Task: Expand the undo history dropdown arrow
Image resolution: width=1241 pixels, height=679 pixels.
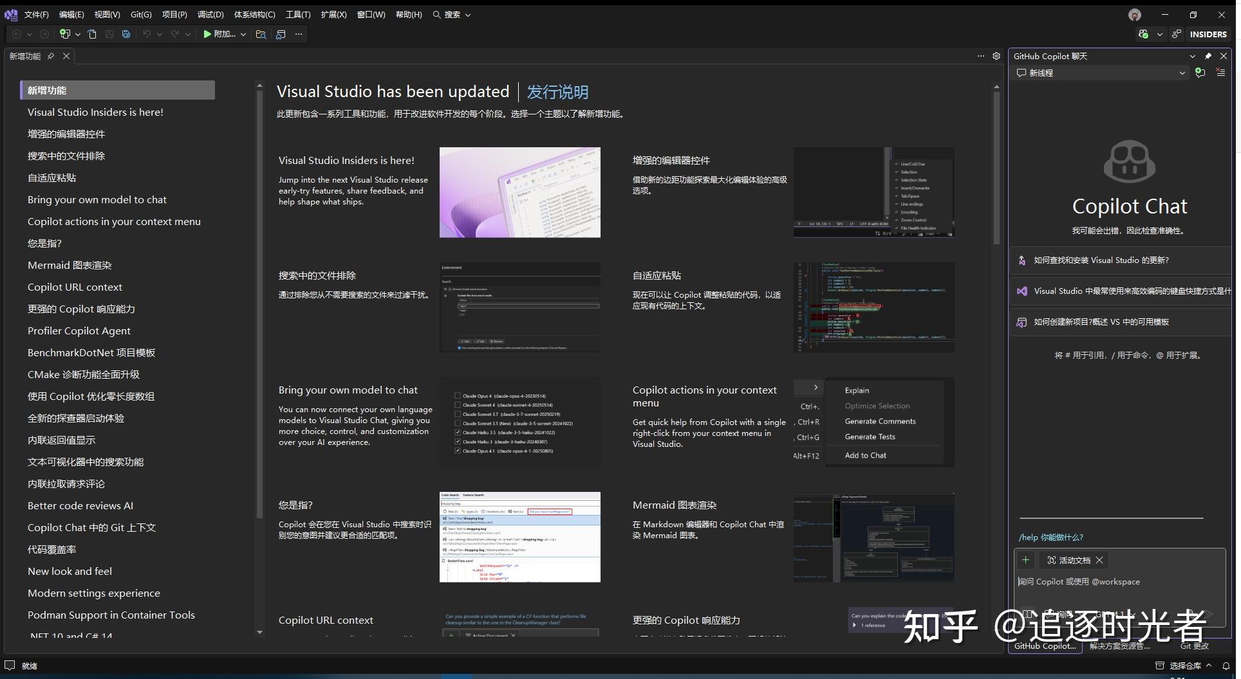Action: [160, 35]
